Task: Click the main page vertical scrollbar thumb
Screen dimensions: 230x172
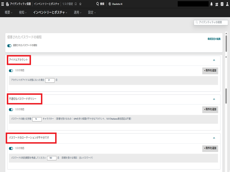Action: pos(226,96)
